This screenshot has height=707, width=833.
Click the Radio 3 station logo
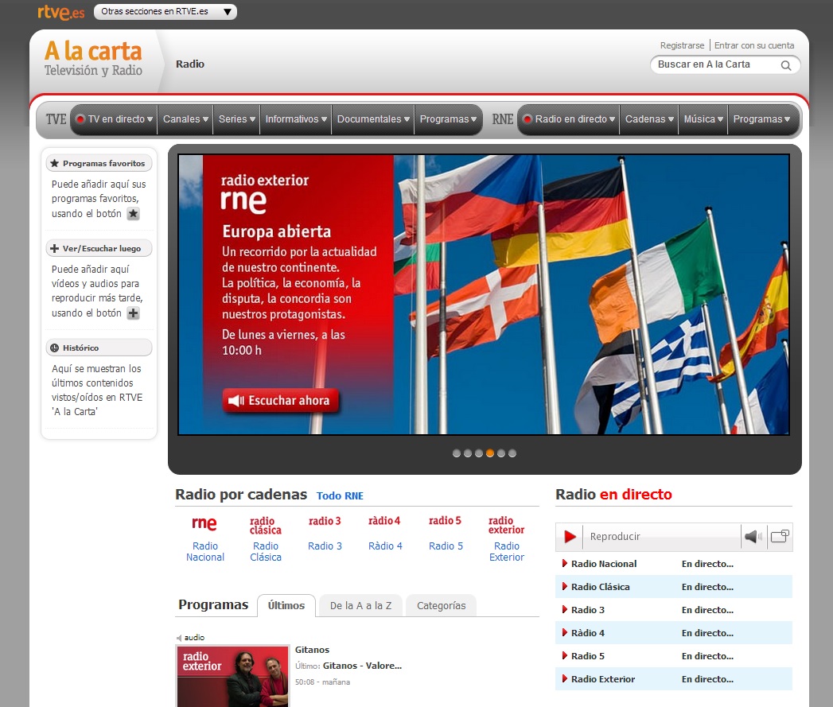coord(325,522)
